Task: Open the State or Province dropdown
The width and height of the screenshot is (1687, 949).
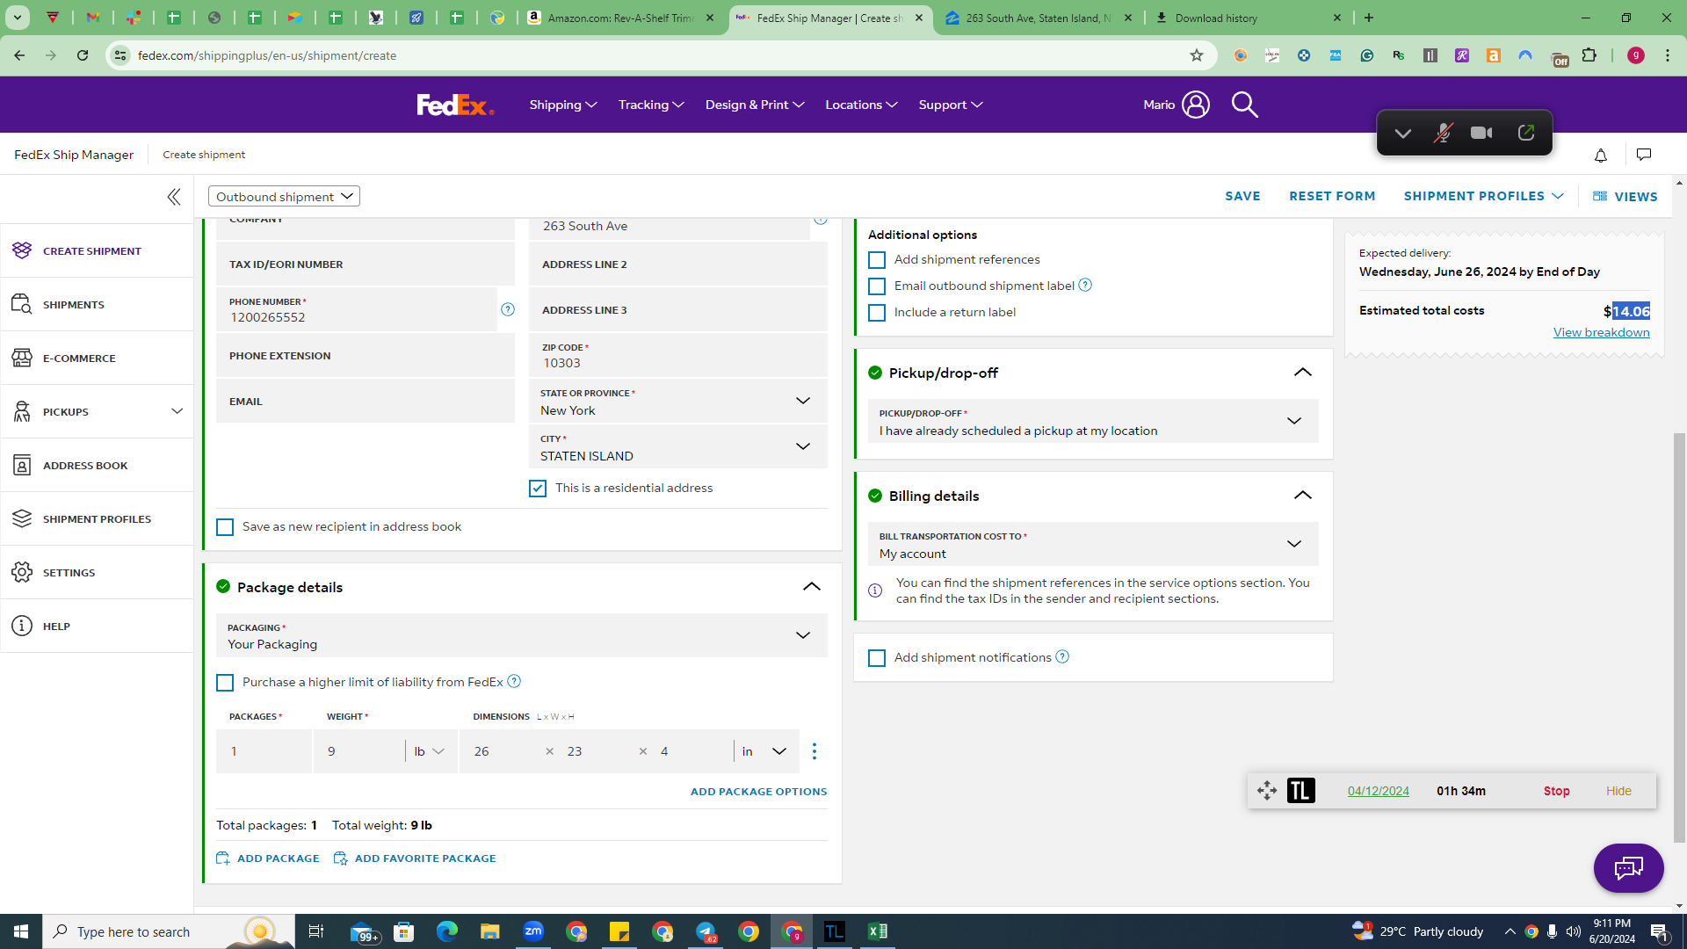Action: click(678, 401)
